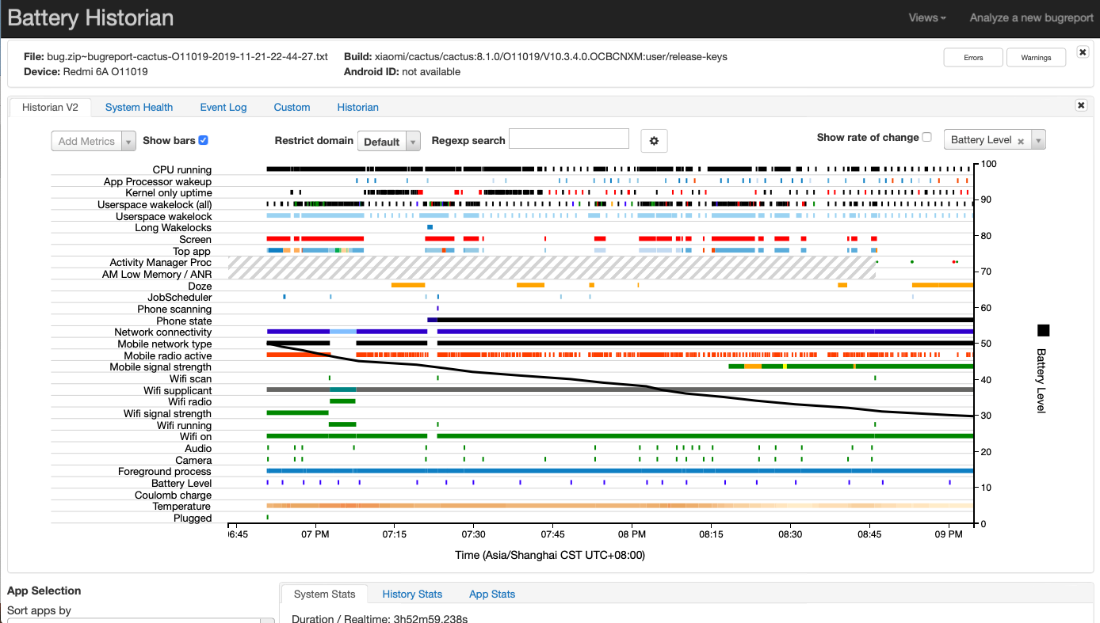This screenshot has width=1100, height=623.
Task: Expand the Battery Level metric dropdown arrow
Action: [x=1038, y=140]
